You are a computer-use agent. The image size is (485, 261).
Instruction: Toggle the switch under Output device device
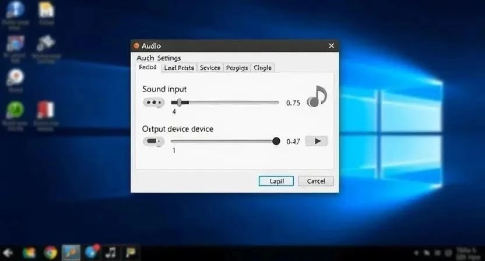[154, 141]
